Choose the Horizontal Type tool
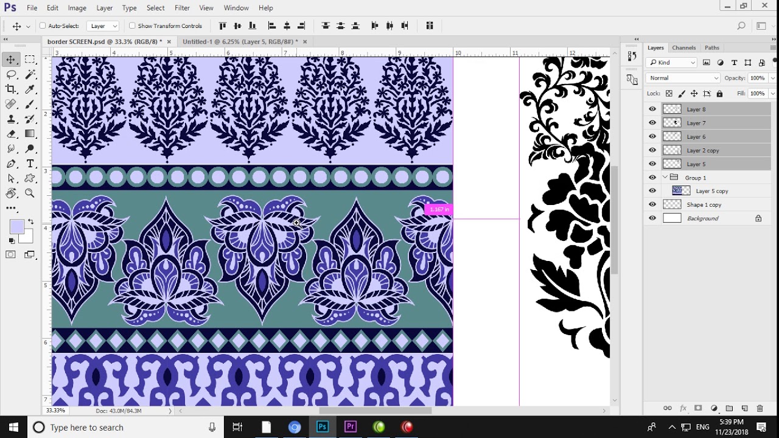The height and width of the screenshot is (438, 779). tap(30, 164)
